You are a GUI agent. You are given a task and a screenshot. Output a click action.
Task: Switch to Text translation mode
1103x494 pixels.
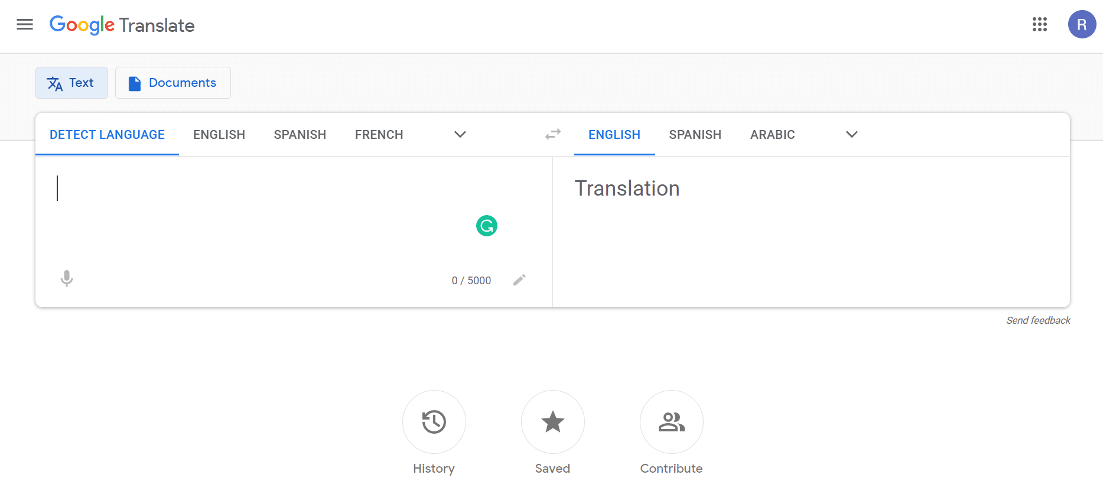[x=71, y=83]
